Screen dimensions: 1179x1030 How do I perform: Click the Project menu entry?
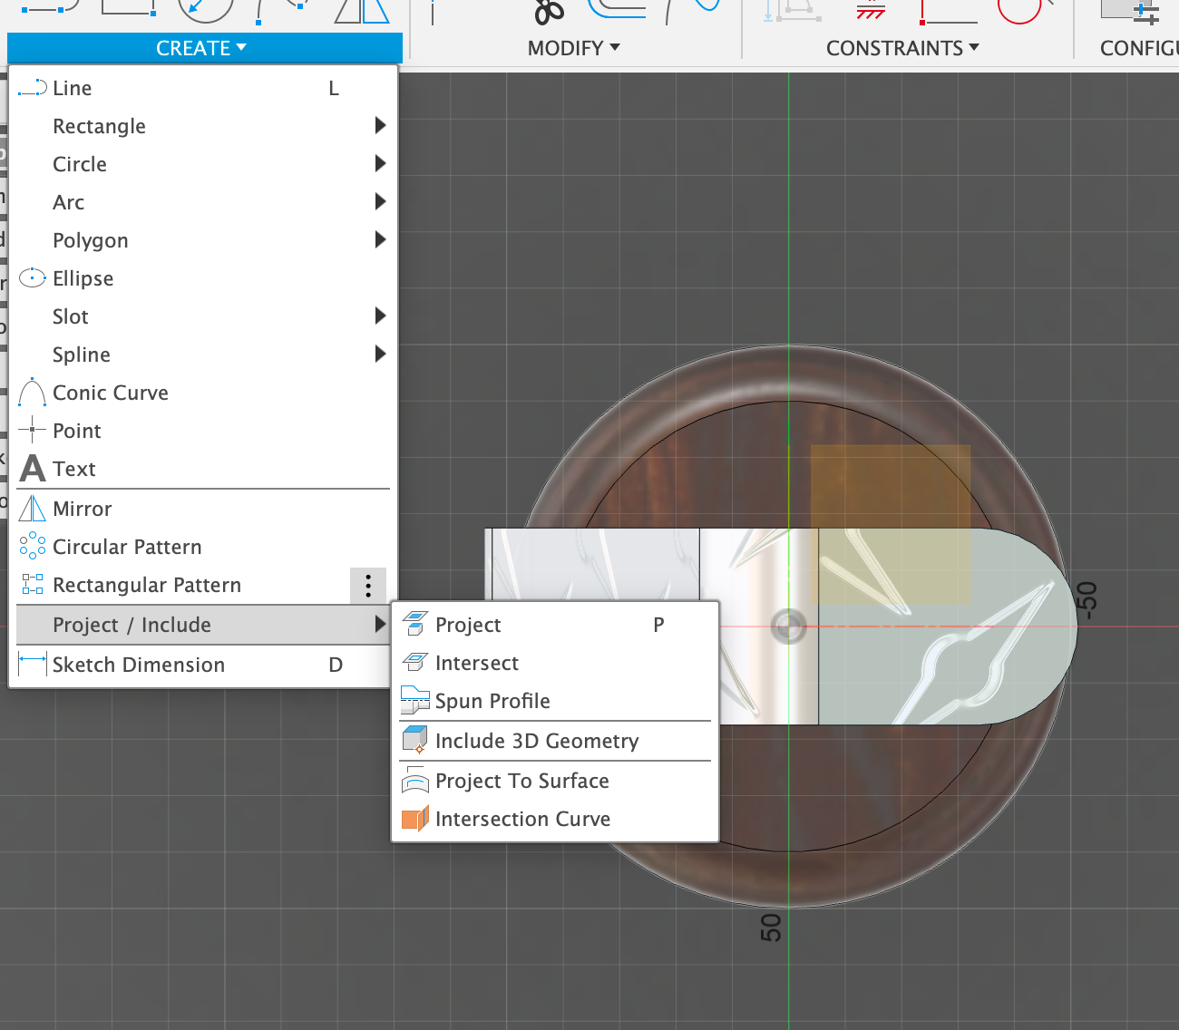468,625
